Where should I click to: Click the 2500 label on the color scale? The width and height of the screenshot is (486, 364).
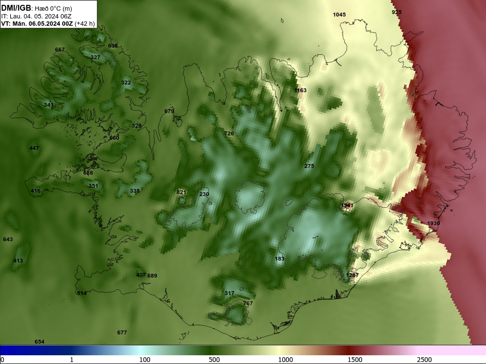click(x=424, y=360)
